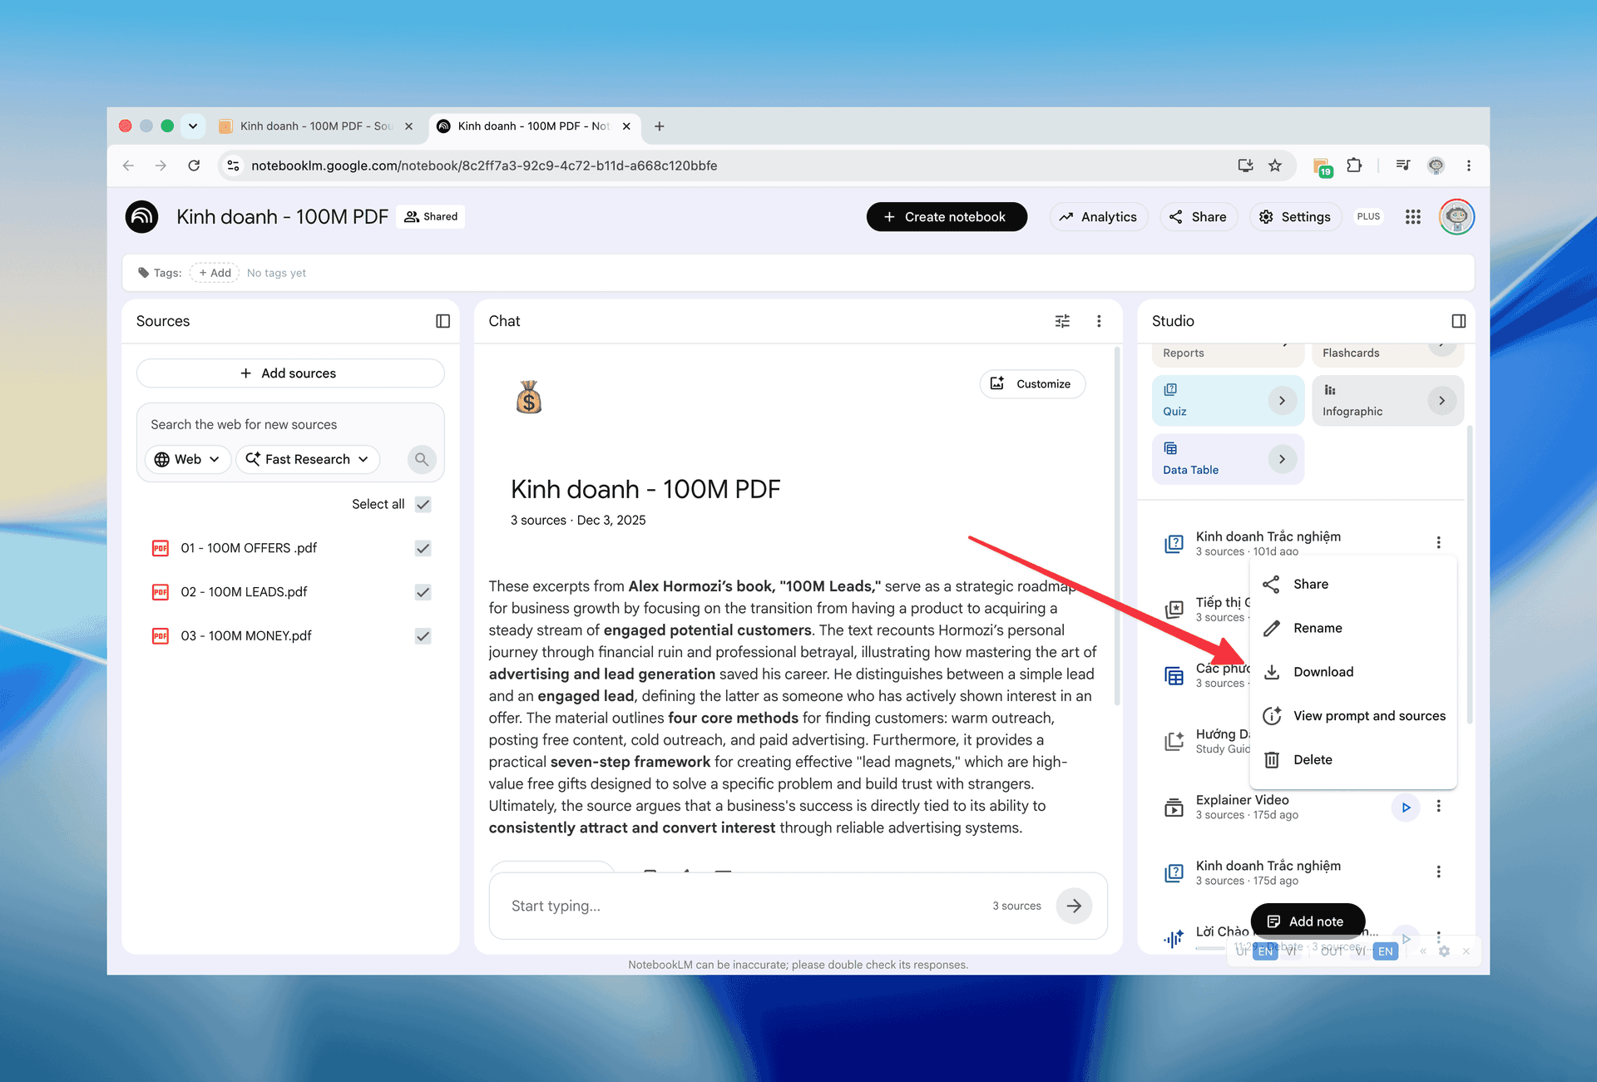Expand Quiz options chevron
The height and width of the screenshot is (1082, 1597).
pos(1282,401)
